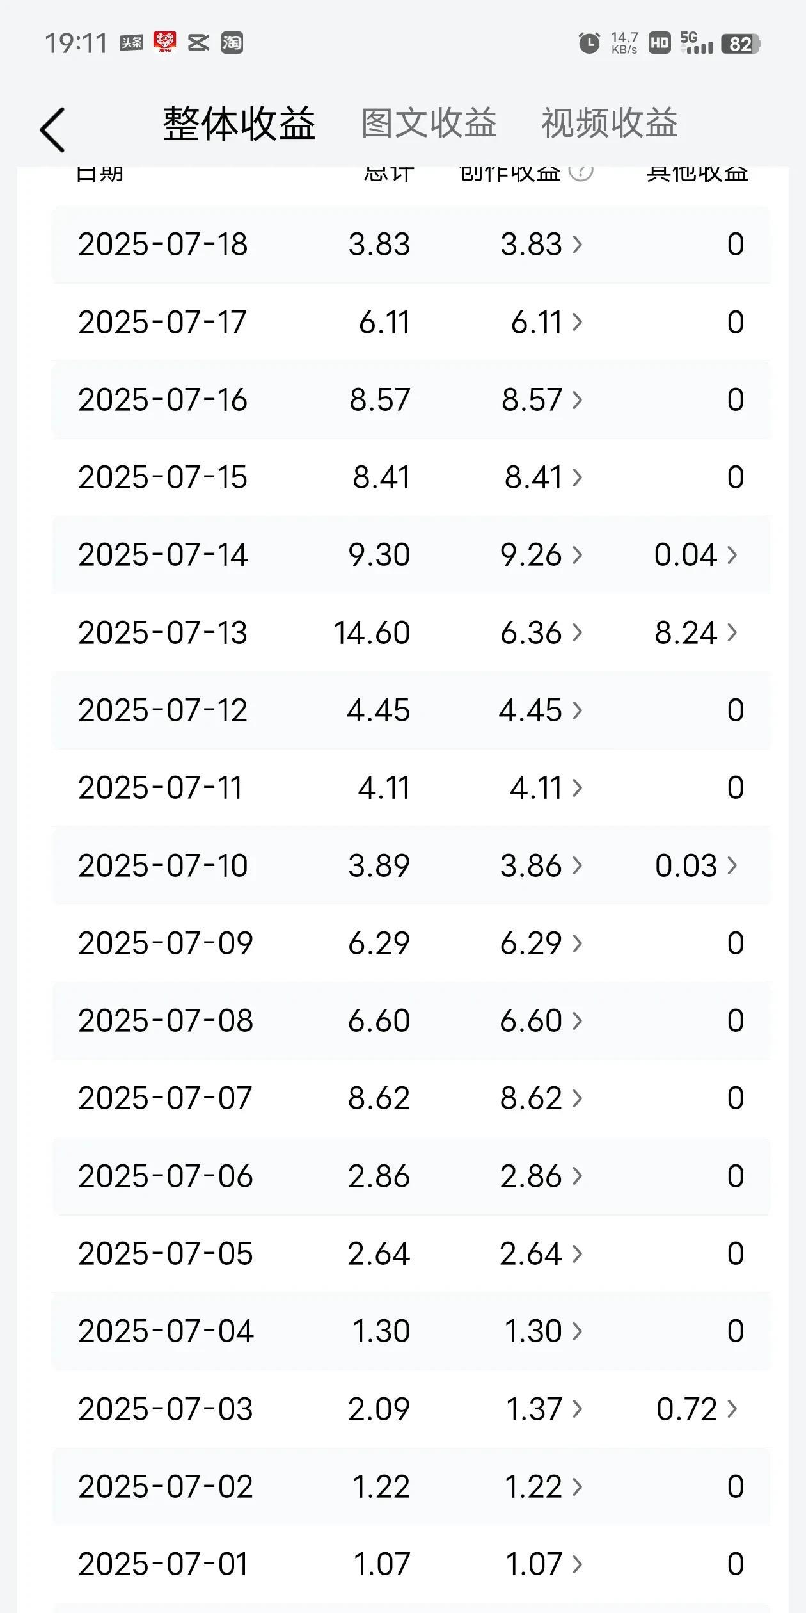The width and height of the screenshot is (806, 1613).
Task: Tap the 2025-07-16 earnings row date
Action: point(162,399)
